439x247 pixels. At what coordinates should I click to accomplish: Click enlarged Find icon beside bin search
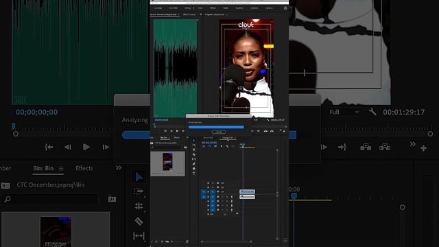pos(112,199)
